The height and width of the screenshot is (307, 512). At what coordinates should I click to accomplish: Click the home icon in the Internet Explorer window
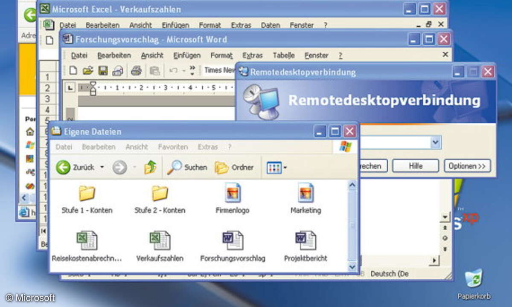[x=29, y=131]
